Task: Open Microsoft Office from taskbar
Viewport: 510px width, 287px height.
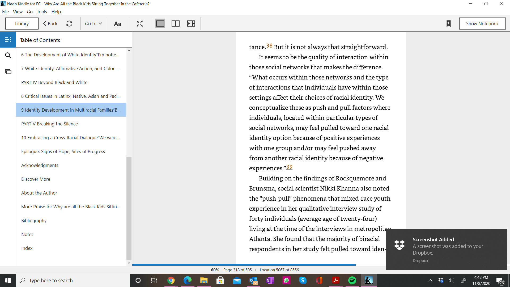Action: 319,280
